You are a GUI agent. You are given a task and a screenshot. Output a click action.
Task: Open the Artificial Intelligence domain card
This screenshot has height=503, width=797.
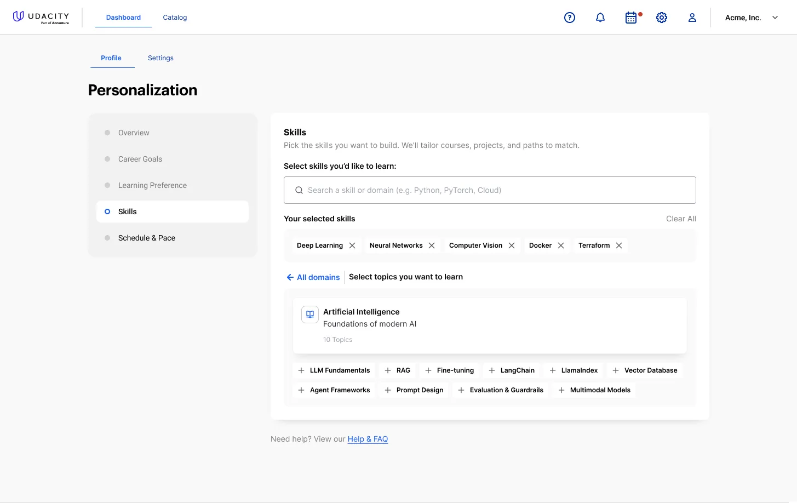point(490,325)
